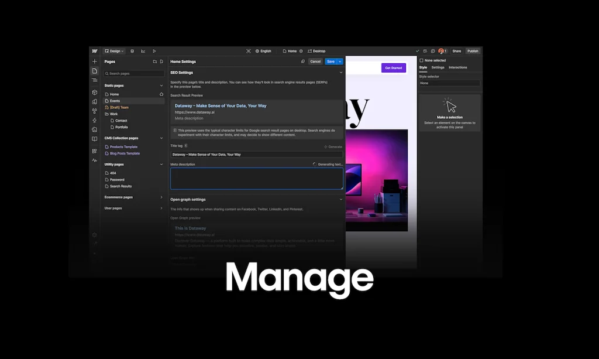The image size is (599, 359).
Task: Click inside the Meta description field
Action: (x=256, y=177)
